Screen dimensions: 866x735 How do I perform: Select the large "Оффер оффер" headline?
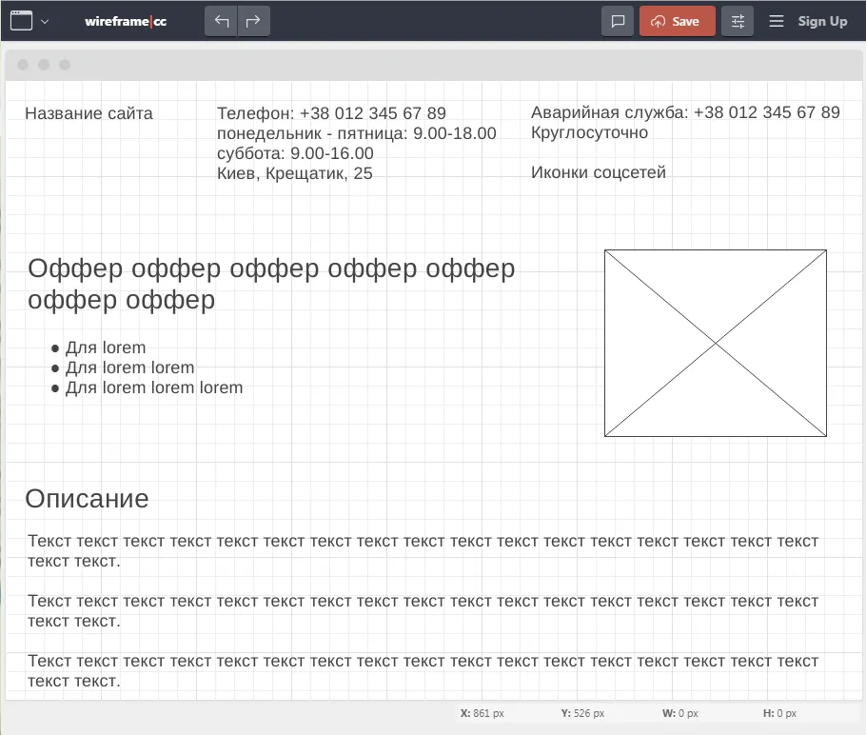[x=271, y=284]
